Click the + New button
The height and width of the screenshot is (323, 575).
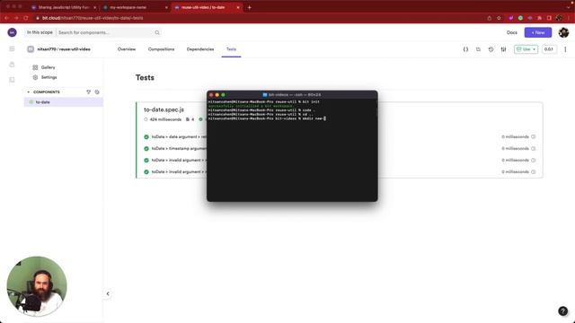coord(537,32)
